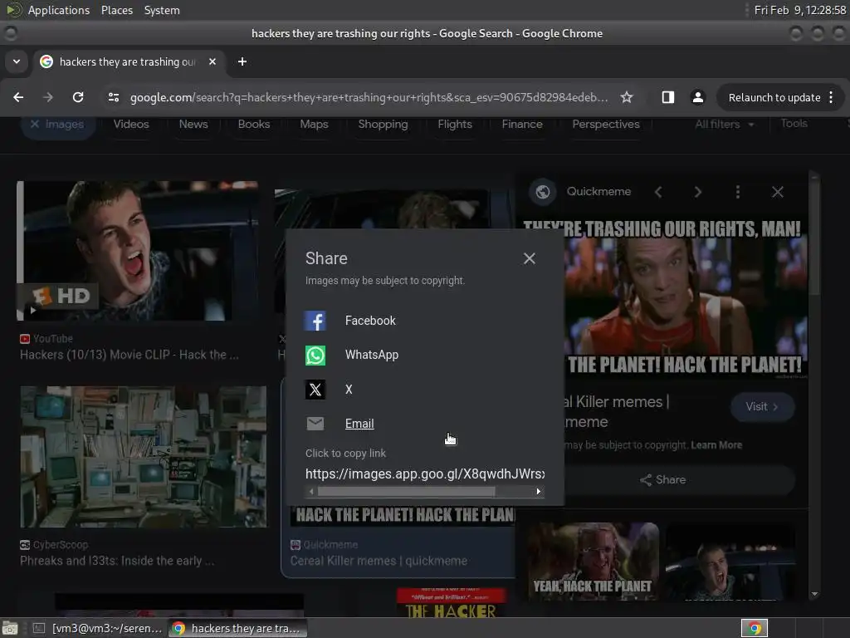Image resolution: width=850 pixels, height=638 pixels.
Task: Switch to the Books search filter
Action: [254, 125]
